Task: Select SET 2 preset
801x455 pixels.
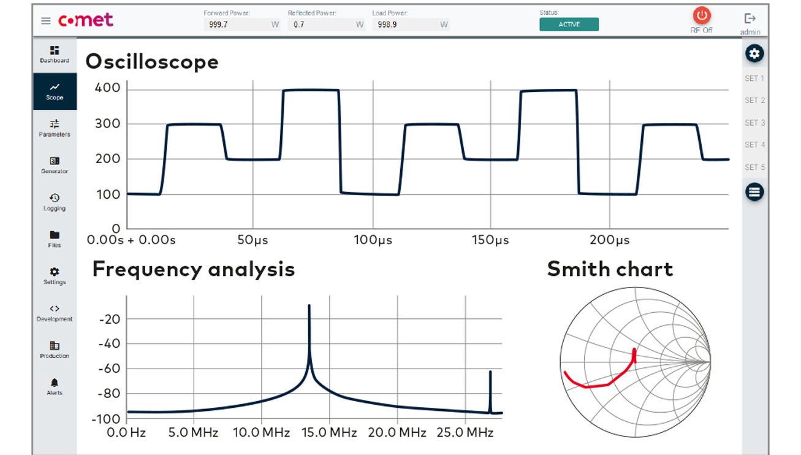Action: tap(754, 101)
